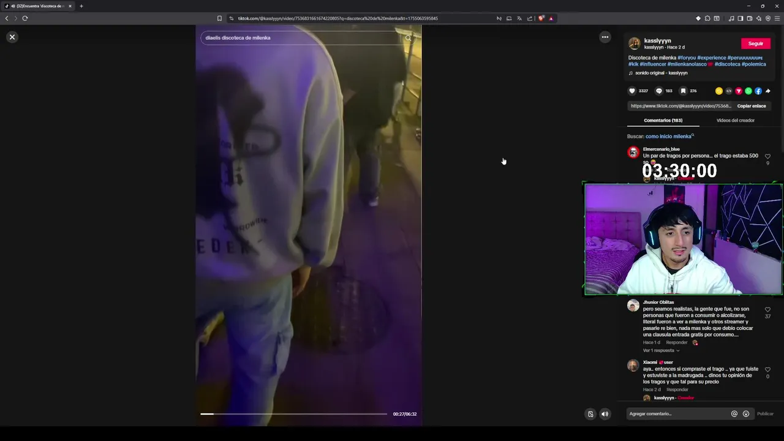The image size is (784, 441).
Task: Open the emoji picker in comment box
Action: coord(746,414)
